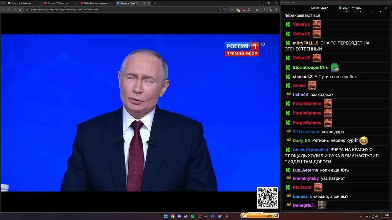
Task: Open the Chrome Extensions puzzle menu
Action: coord(249,9)
